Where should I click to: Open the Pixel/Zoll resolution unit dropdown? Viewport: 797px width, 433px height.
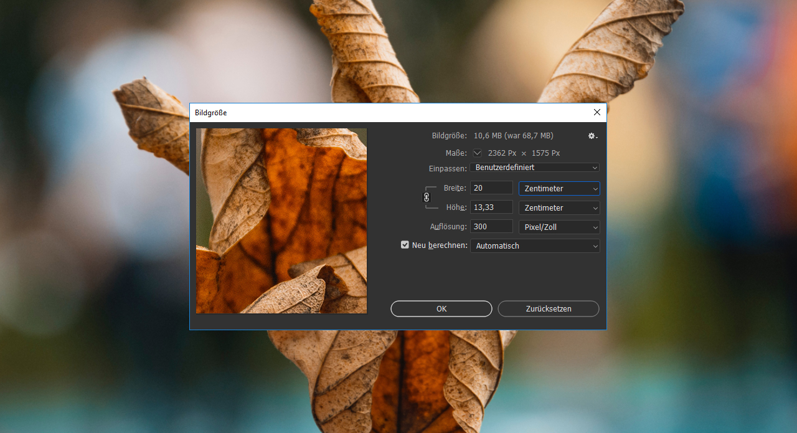[x=559, y=227]
